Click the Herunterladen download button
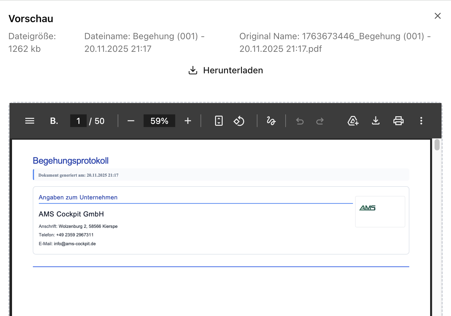Viewport: 451px width, 316px height. (x=226, y=70)
